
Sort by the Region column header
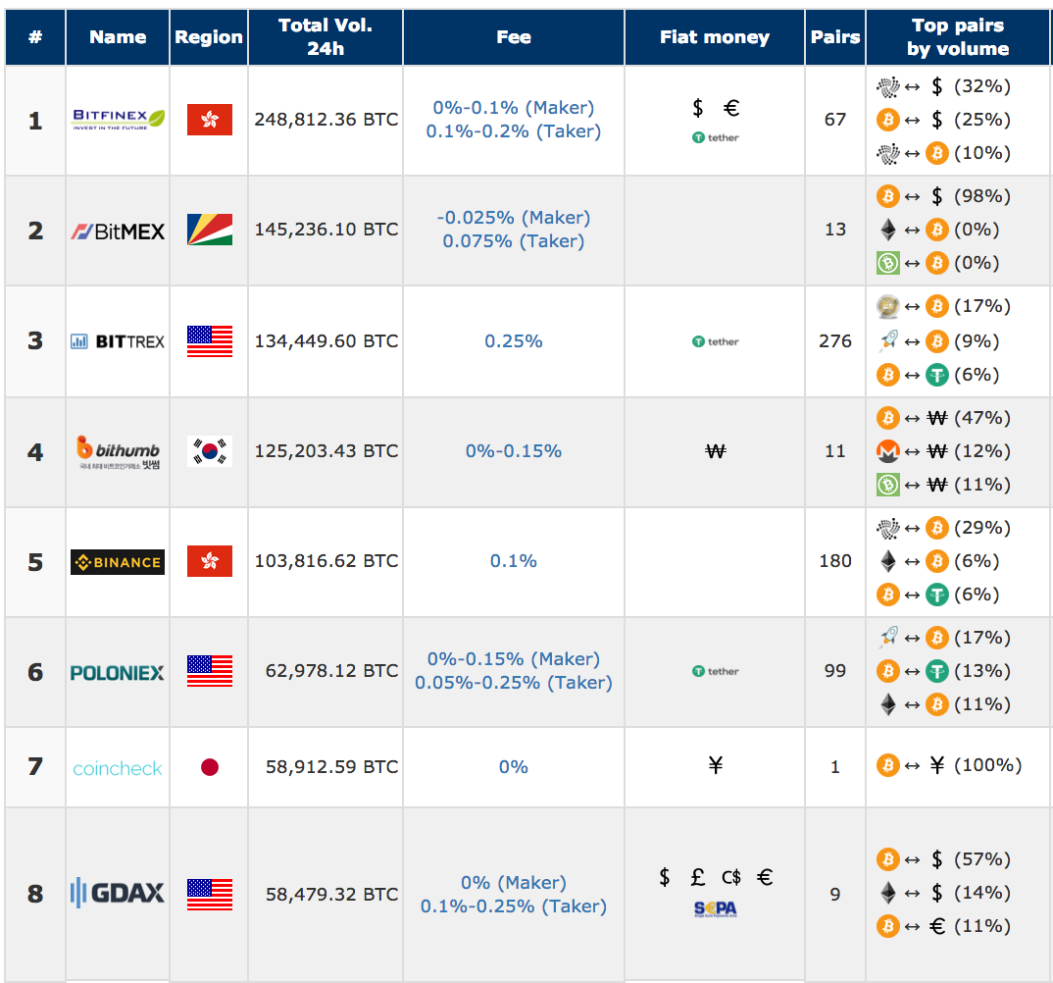[x=209, y=37]
